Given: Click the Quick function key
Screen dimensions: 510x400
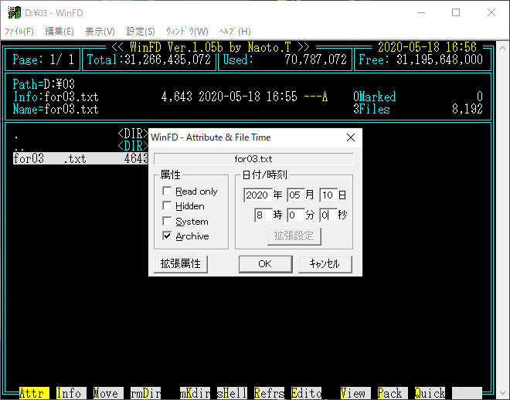Looking at the screenshot, I should click(x=430, y=393).
